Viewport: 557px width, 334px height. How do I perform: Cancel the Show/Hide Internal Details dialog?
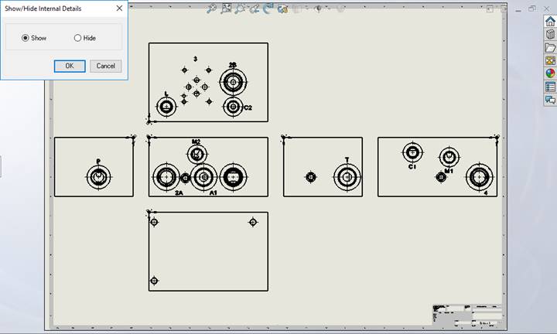click(x=105, y=66)
